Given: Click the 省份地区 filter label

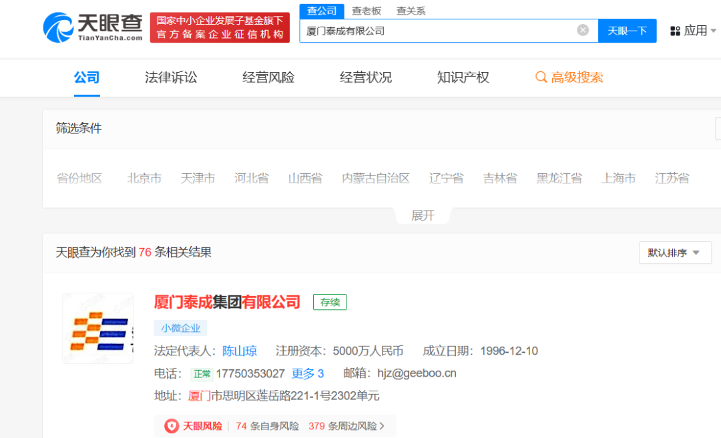Looking at the screenshot, I should (x=79, y=178).
